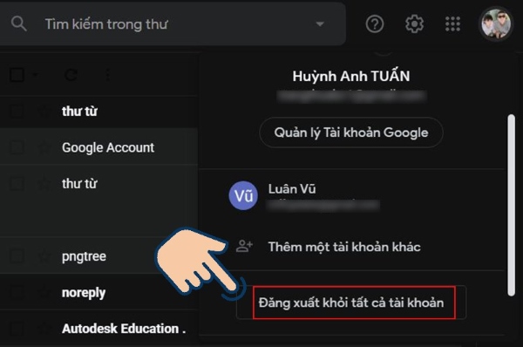Check the pngtree email checkbox
This screenshot has height=347, width=523.
click(x=16, y=256)
